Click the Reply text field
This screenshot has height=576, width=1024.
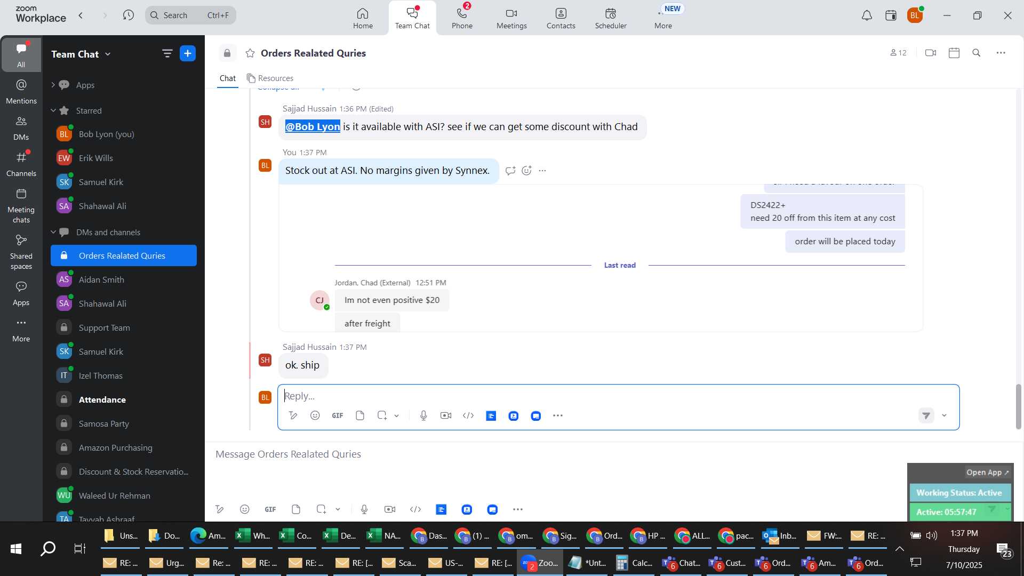click(x=619, y=396)
